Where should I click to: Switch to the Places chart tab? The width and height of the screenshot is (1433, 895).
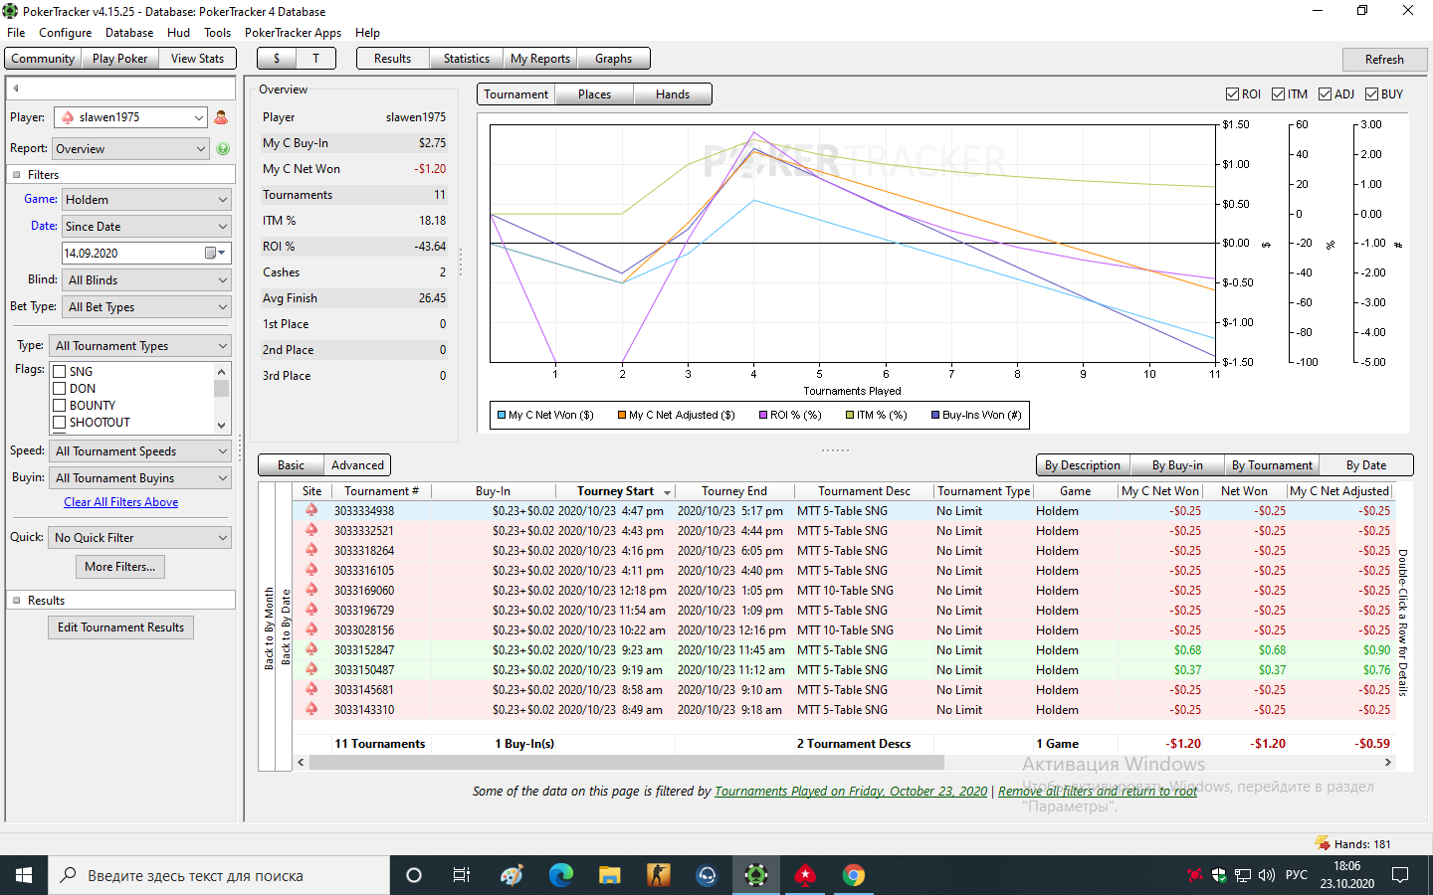(x=594, y=94)
